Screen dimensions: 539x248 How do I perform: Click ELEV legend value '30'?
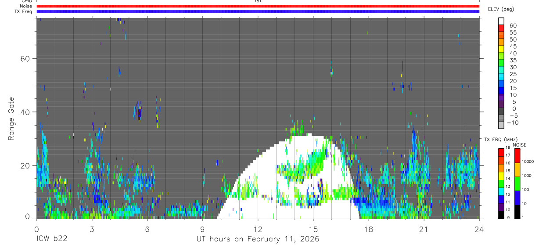pyautogui.click(x=513, y=67)
